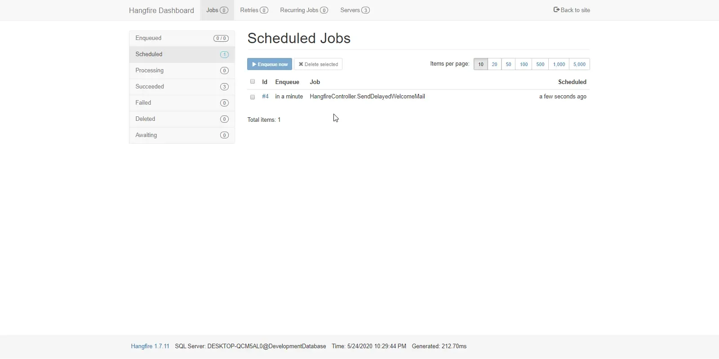Set items per page to 100
Screen dimensions: 719x359
pyautogui.click(x=524, y=64)
